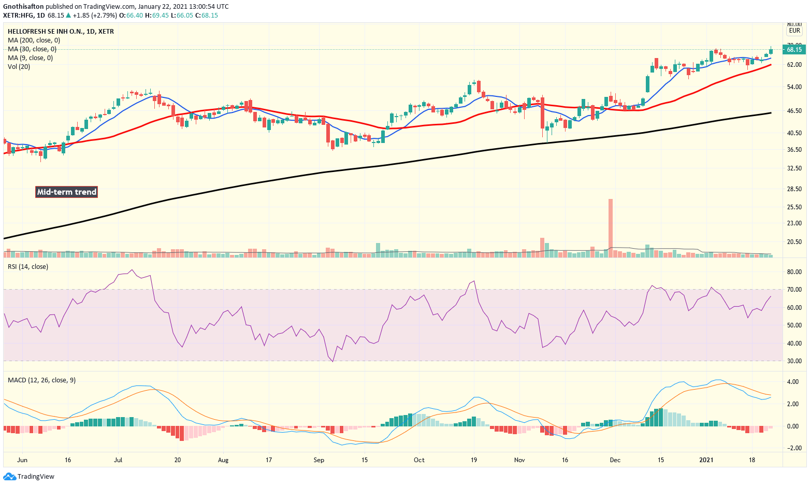Click the current price tag 68.15
The image size is (810, 486).
pyautogui.click(x=794, y=50)
